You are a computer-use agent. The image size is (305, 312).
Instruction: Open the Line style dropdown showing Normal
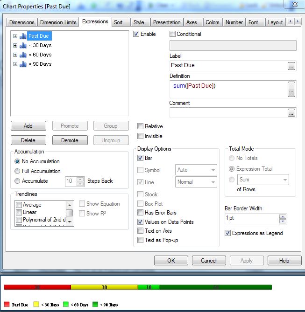(196, 182)
